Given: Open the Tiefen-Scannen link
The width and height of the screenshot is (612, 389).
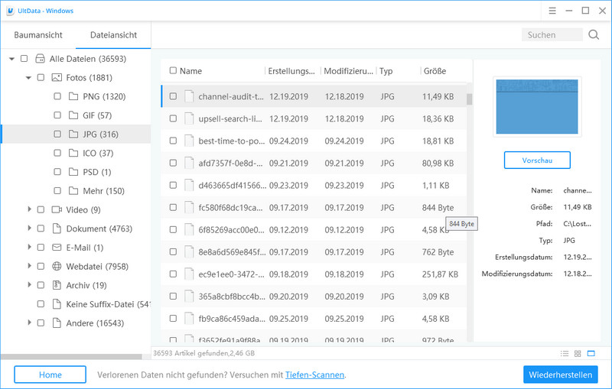Looking at the screenshot, I should (314, 375).
